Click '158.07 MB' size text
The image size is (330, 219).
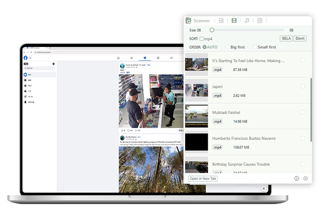coord(241,147)
